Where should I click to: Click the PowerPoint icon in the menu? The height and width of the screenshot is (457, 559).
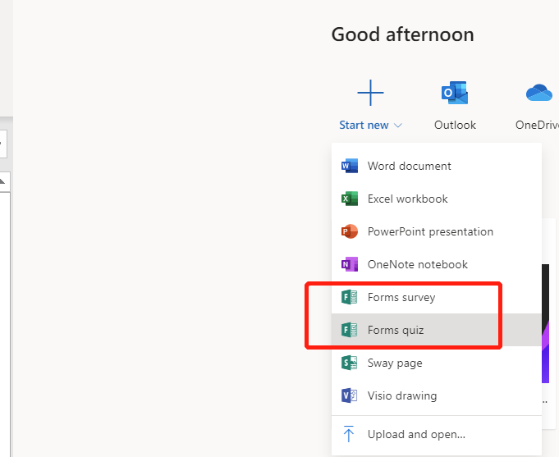(x=350, y=231)
